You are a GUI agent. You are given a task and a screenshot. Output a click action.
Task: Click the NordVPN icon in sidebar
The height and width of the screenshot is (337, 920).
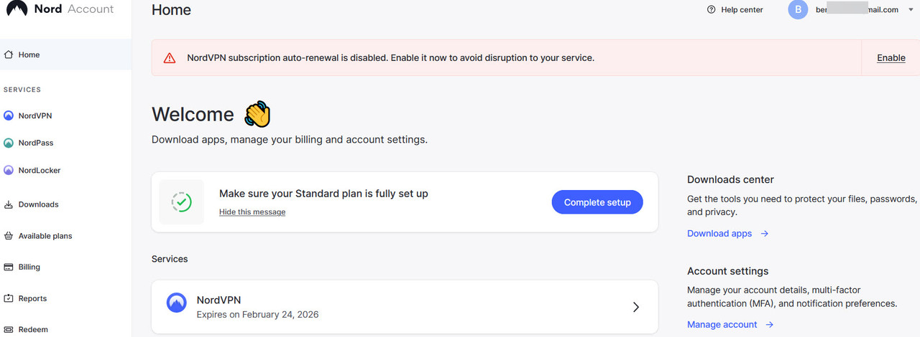click(9, 115)
